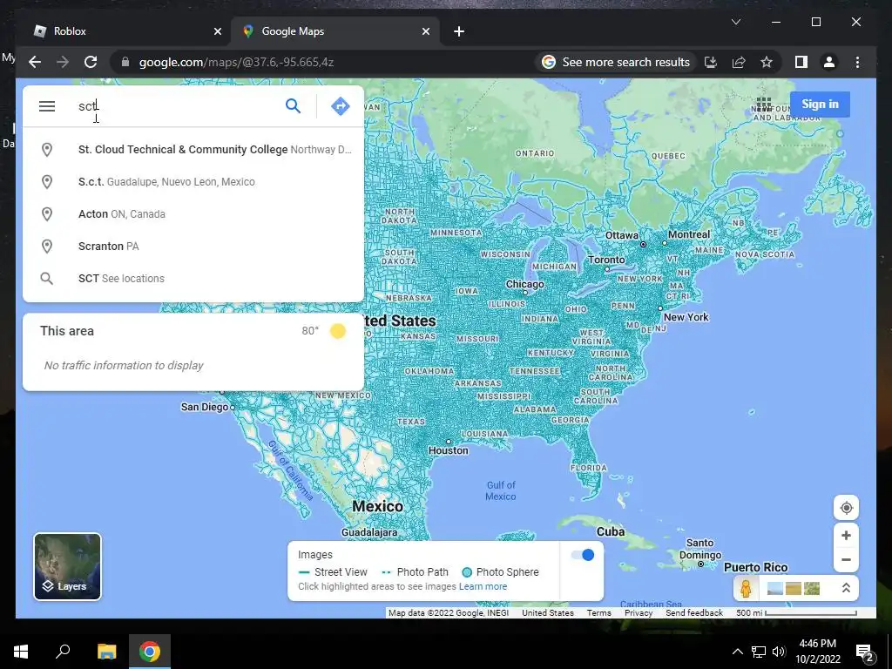Image resolution: width=892 pixels, height=669 pixels.
Task: Open a new tab with the plus icon
Action: 459,32
